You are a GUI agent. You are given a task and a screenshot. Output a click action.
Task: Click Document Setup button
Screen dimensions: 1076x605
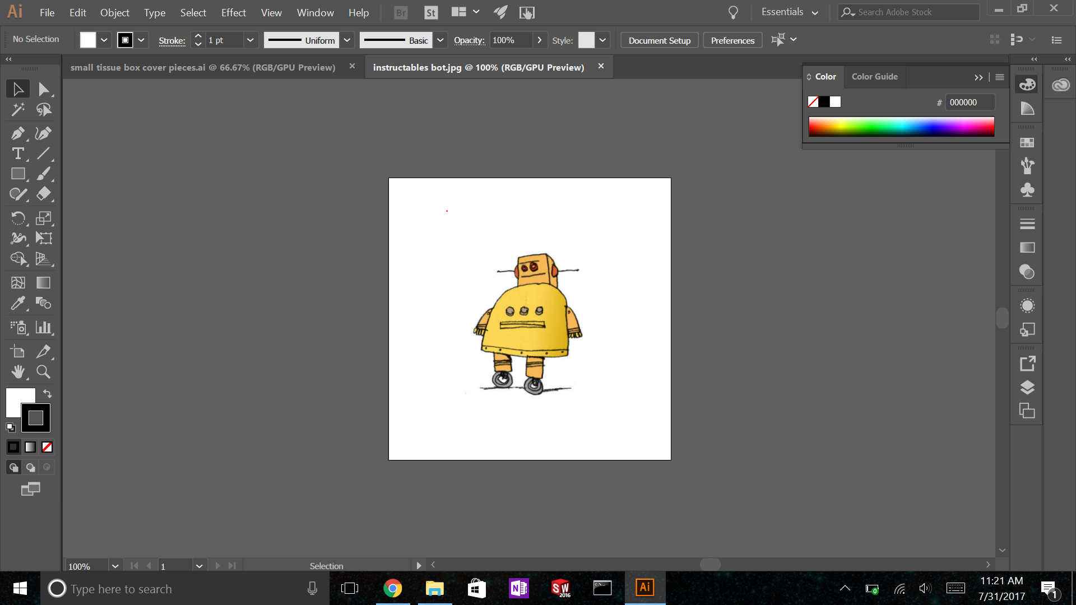[x=659, y=40]
